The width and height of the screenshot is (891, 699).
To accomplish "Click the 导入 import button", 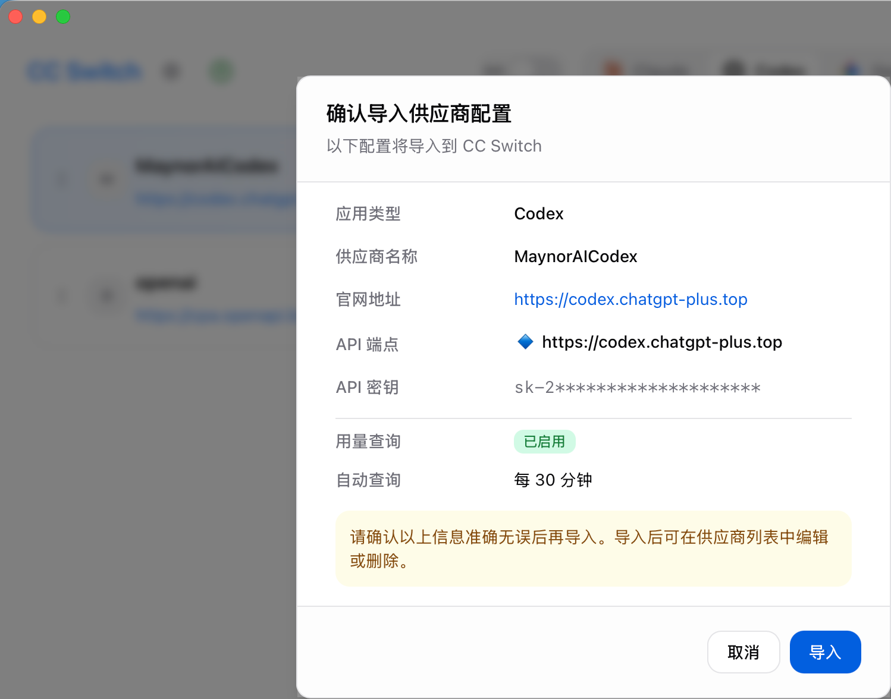I will (825, 652).
